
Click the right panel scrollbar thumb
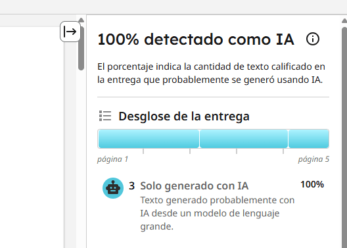click(344, 137)
